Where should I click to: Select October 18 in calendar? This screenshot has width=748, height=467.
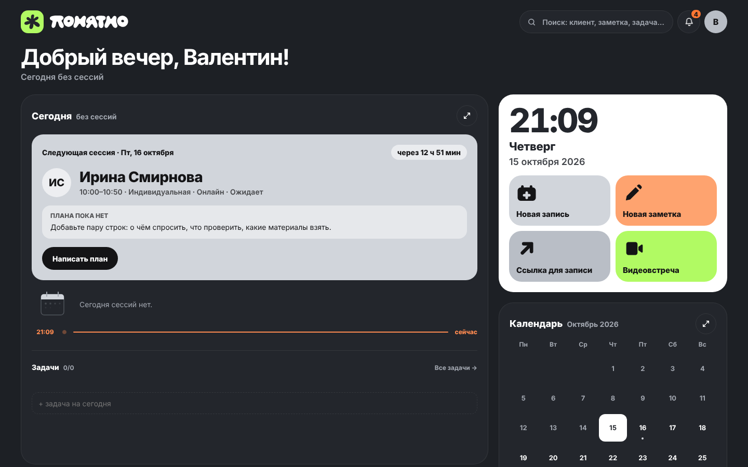pyautogui.click(x=702, y=428)
